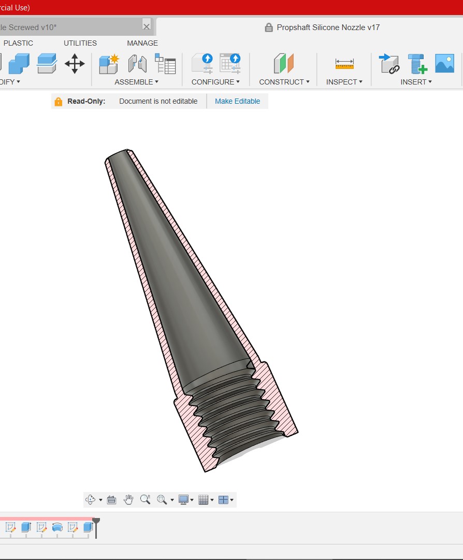Image resolution: width=463 pixels, height=560 pixels.
Task: Click the Grid and Snaps icon
Action: point(204,500)
